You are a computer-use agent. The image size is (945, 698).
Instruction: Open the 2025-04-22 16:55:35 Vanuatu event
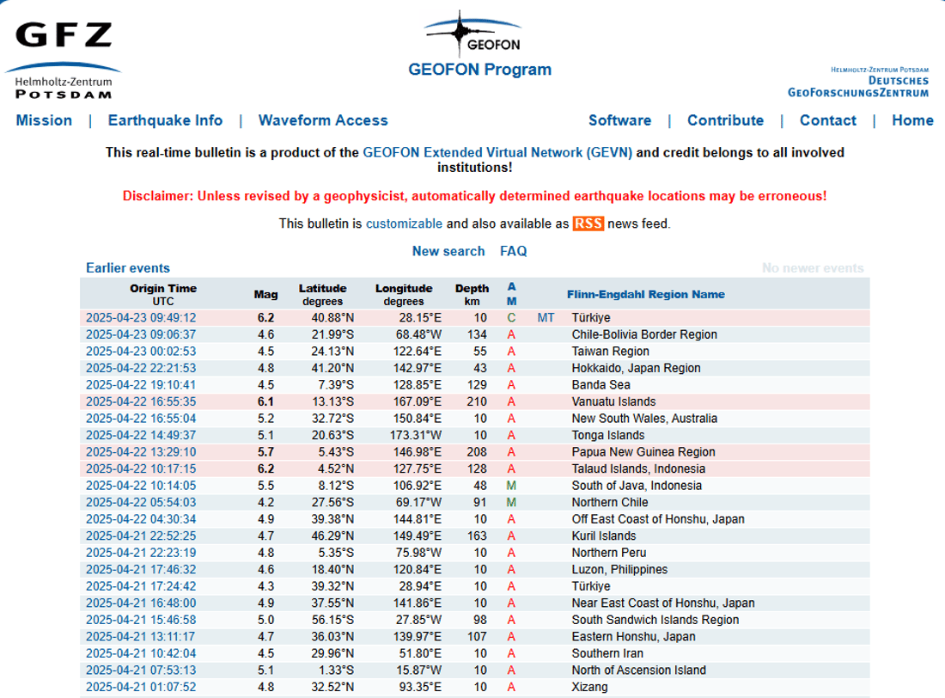point(141,401)
